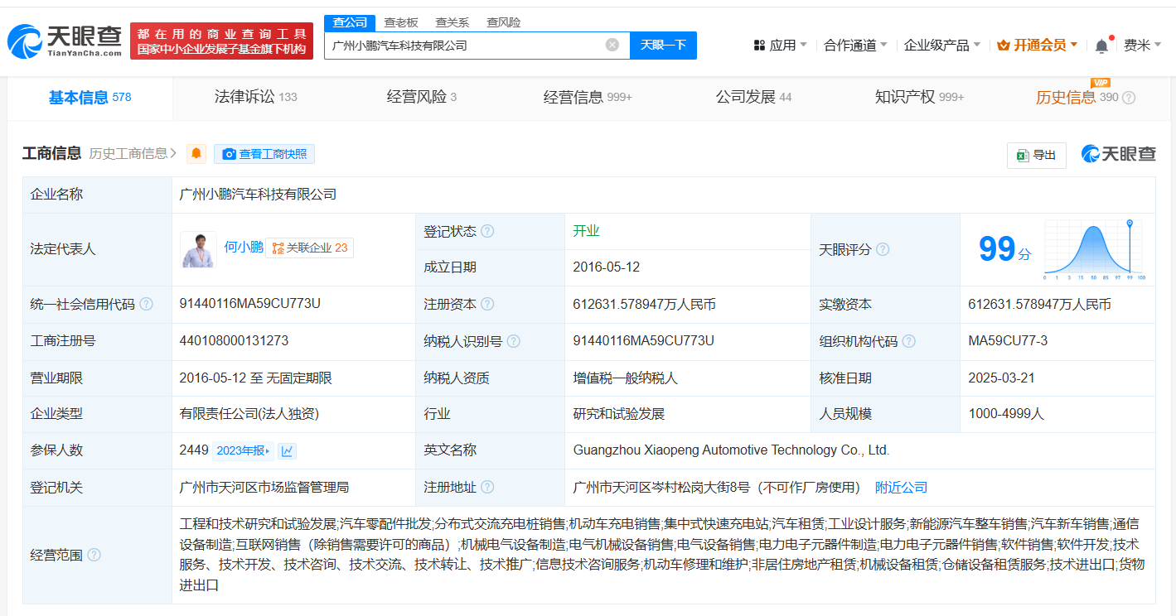Click the 登记状态 value 开业
Viewport: 1176px width, 616px height.
(x=586, y=230)
